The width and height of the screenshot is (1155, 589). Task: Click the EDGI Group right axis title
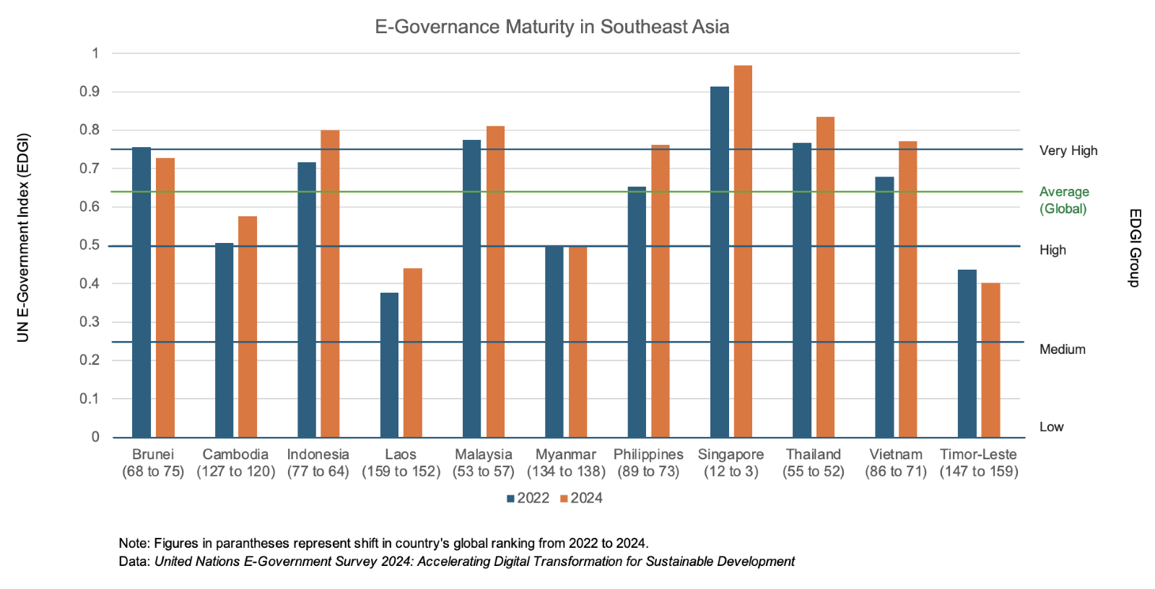(1134, 248)
